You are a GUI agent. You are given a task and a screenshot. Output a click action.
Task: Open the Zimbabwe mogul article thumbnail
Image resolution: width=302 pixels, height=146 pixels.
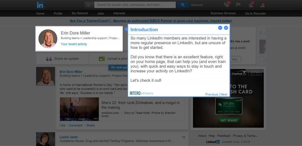(x=79, y=109)
